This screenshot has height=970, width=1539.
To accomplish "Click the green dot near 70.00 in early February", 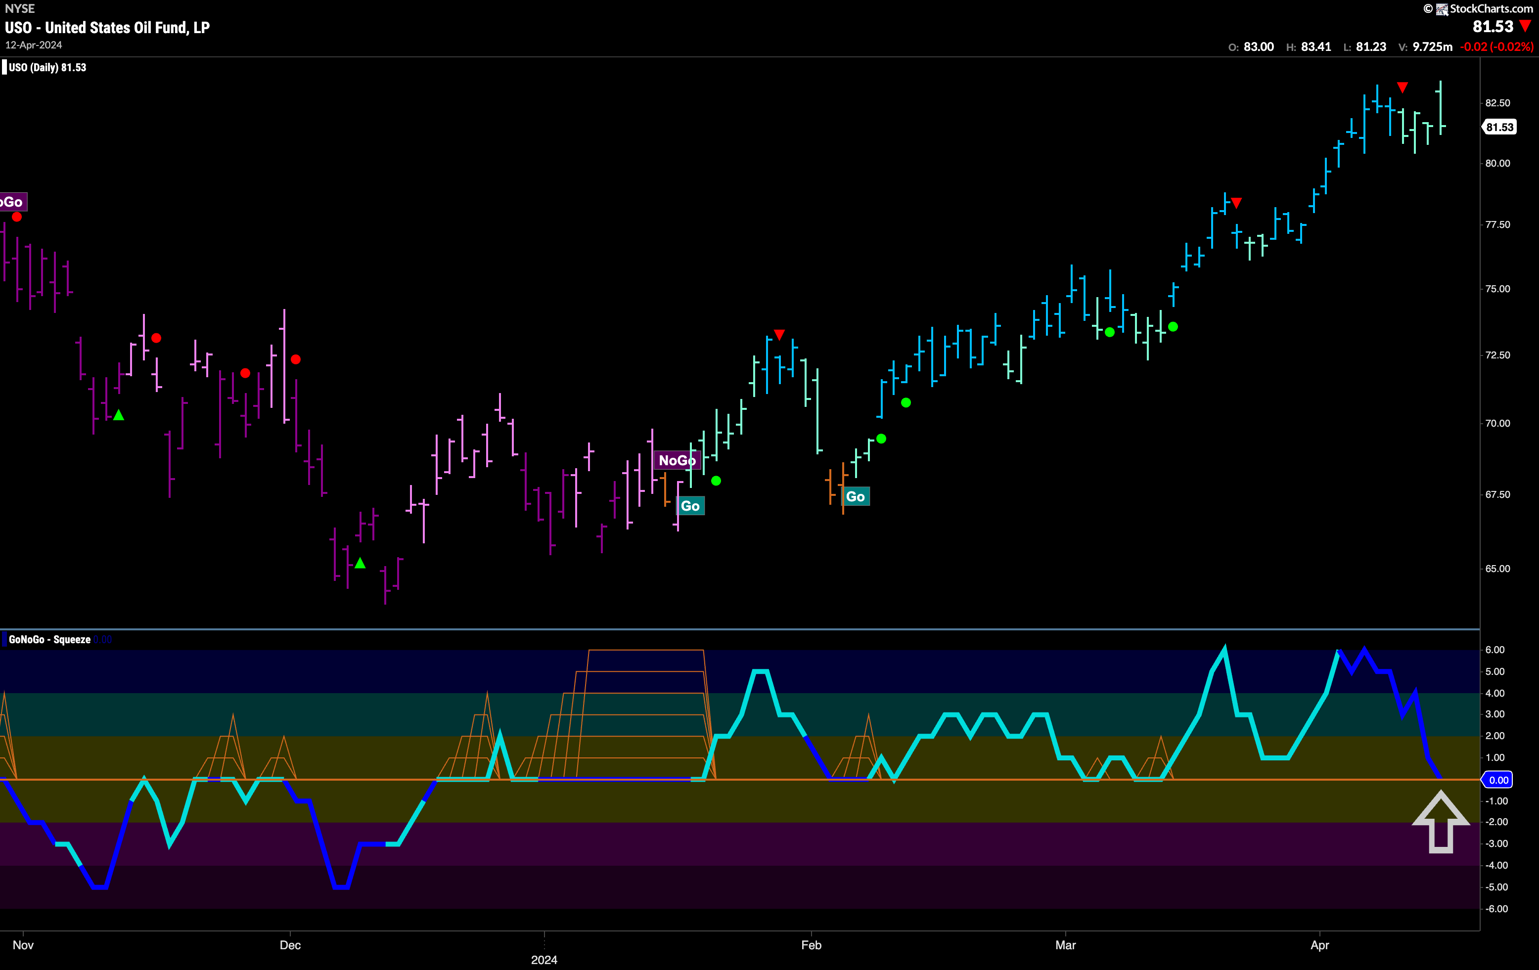I will pos(881,439).
